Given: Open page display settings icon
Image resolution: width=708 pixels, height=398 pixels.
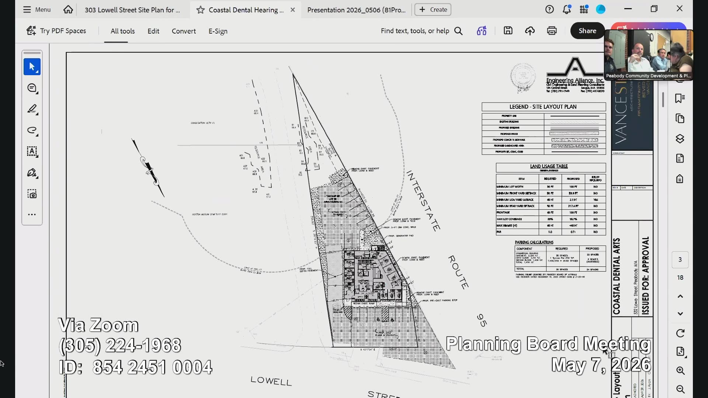Looking at the screenshot, I should [x=680, y=352].
